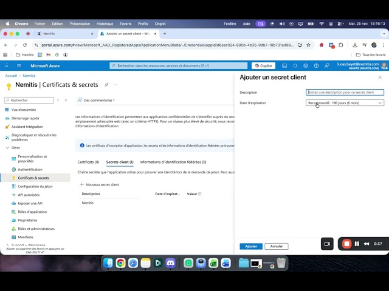The image size is (389, 291).
Task: Open Chrome downloads icon
Action: (355, 45)
